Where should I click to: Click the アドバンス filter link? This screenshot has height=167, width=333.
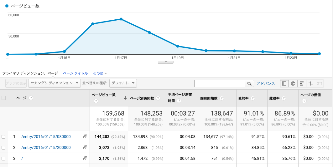click(x=266, y=83)
